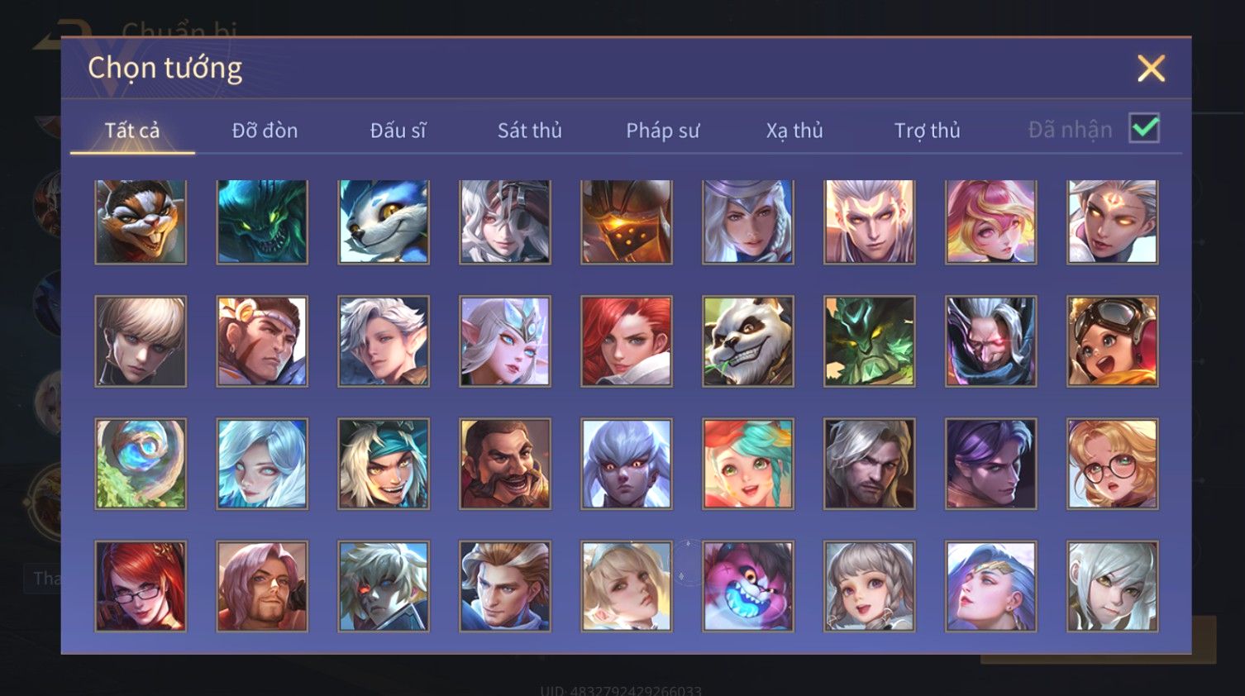
Task: Choose the swirling orb nature hero
Action: 141,464
